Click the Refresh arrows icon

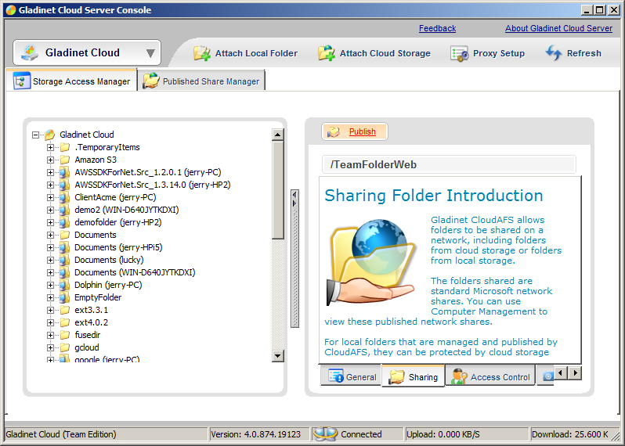(x=554, y=52)
